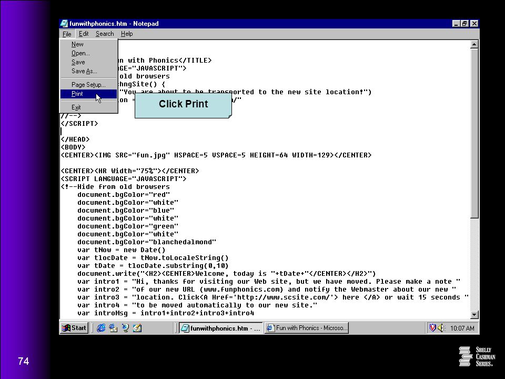Screen dimensions: 505x379
Task: Click Save in the File menu
Action: 88,62
